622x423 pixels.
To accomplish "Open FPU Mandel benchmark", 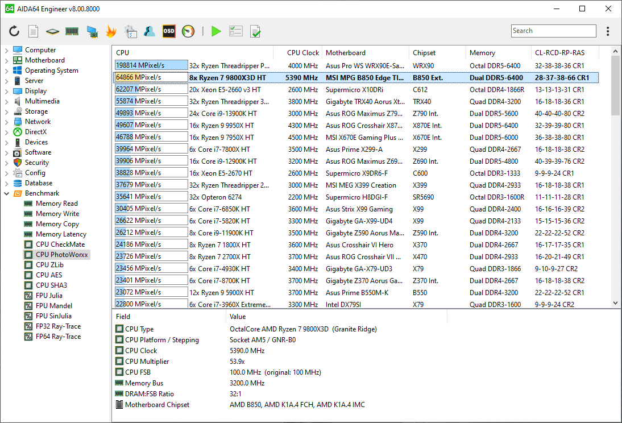I will [54, 306].
